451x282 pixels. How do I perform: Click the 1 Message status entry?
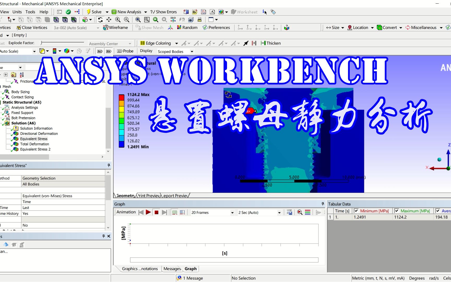coord(190,278)
